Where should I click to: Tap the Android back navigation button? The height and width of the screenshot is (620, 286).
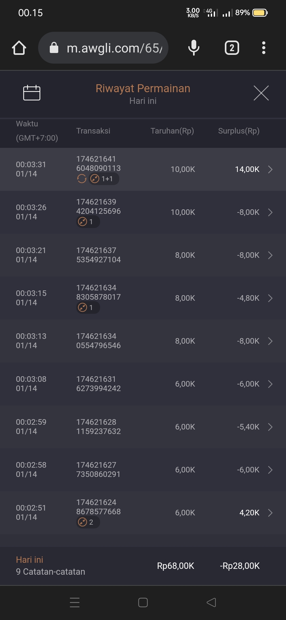(x=211, y=603)
